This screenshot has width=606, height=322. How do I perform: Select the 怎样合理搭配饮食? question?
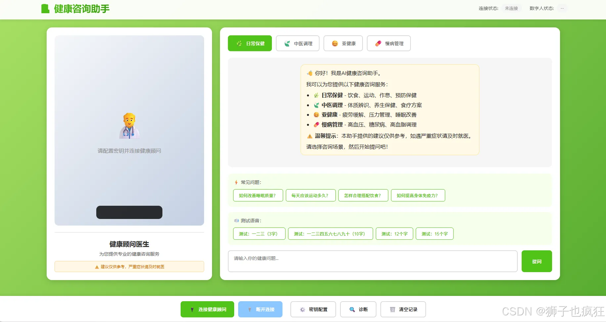(363, 195)
